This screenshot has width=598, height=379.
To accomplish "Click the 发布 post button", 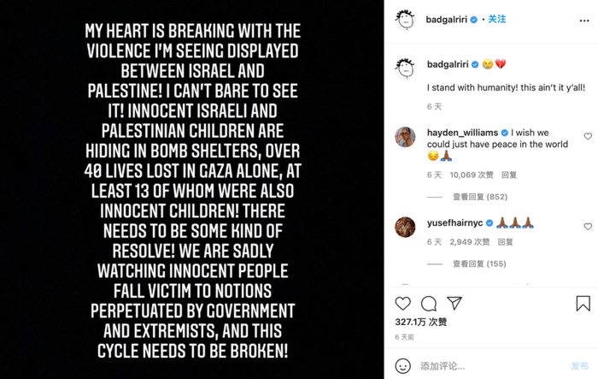I will click(579, 365).
